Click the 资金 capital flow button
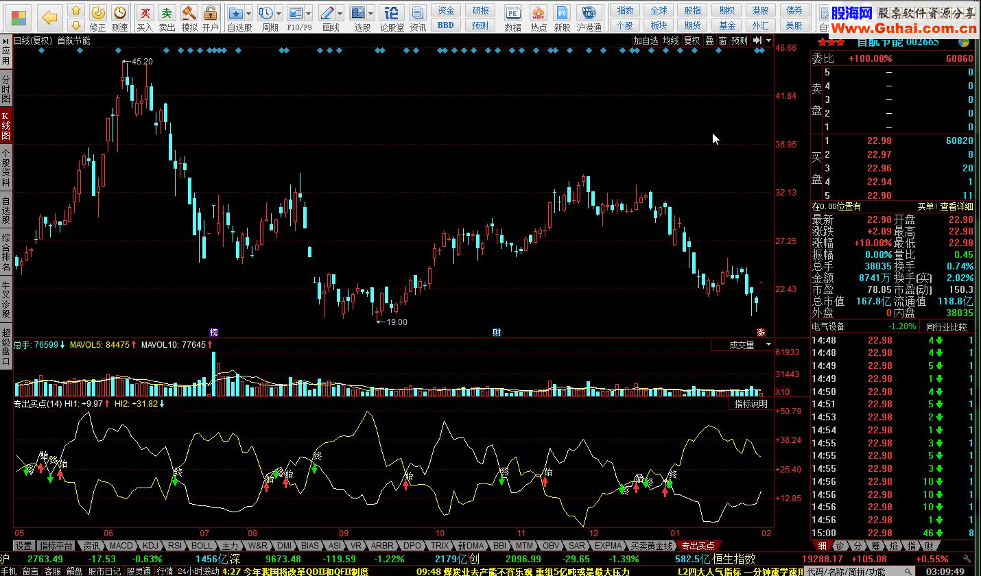The image size is (981, 576). click(446, 10)
